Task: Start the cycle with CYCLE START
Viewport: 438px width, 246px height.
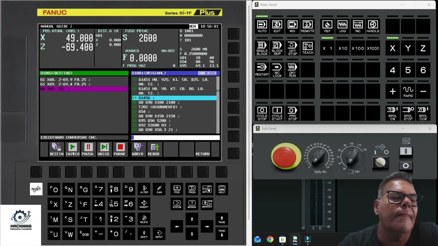Action: [277, 113]
